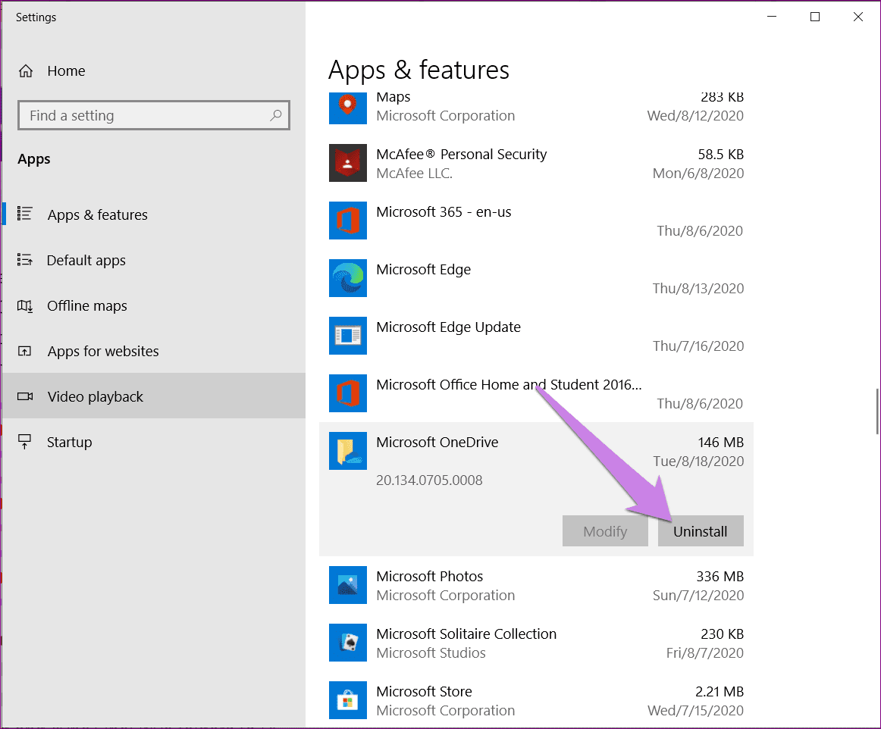The image size is (881, 729).
Task: Click the Microsoft Photos icon
Action: (348, 585)
